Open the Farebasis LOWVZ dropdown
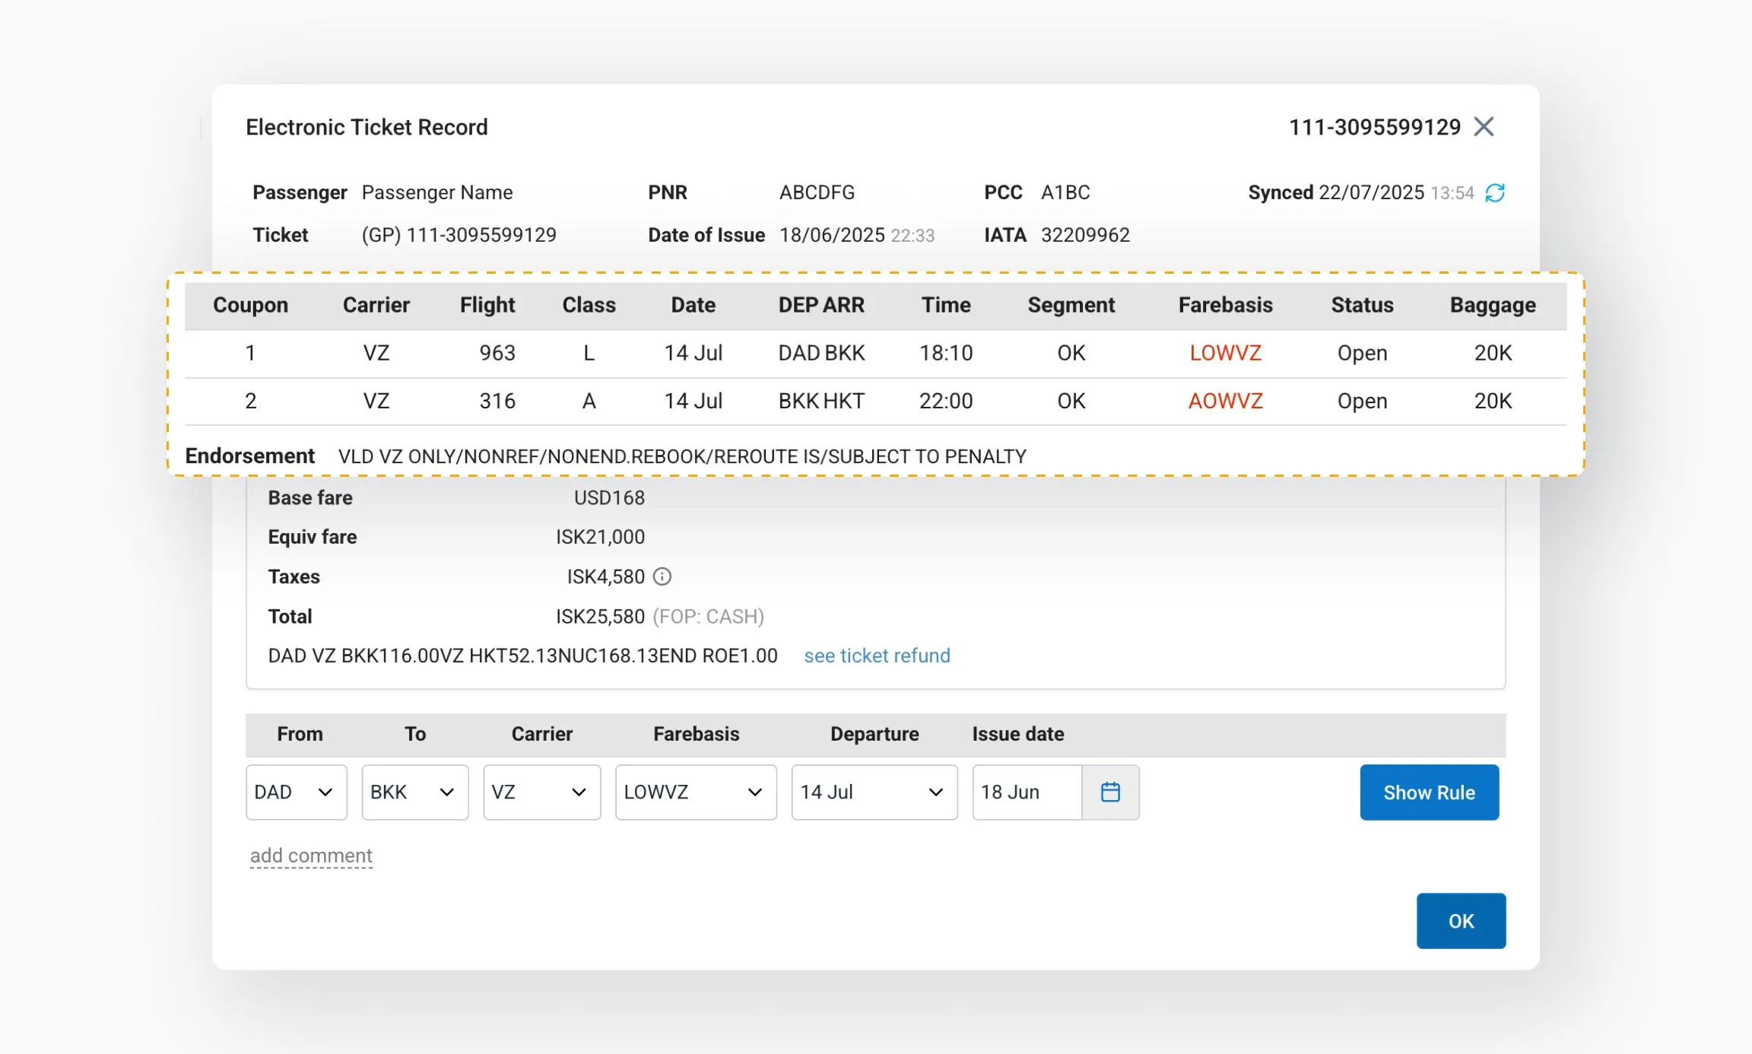 (x=695, y=792)
